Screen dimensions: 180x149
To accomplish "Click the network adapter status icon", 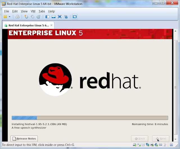I will [x=147, y=145].
